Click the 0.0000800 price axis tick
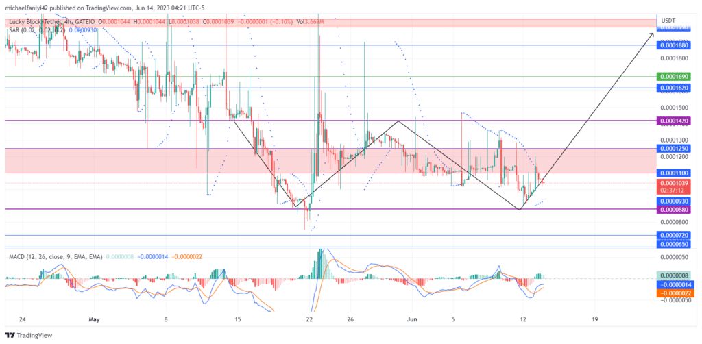This screenshot has height=344, width=702. (x=675, y=222)
